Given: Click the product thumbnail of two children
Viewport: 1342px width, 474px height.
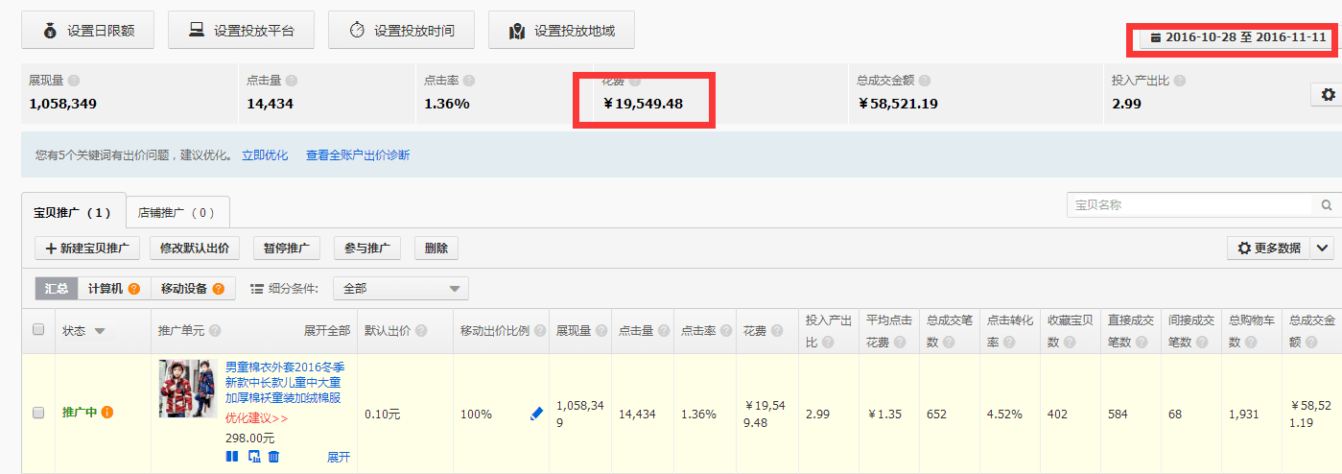Looking at the screenshot, I should (188, 389).
